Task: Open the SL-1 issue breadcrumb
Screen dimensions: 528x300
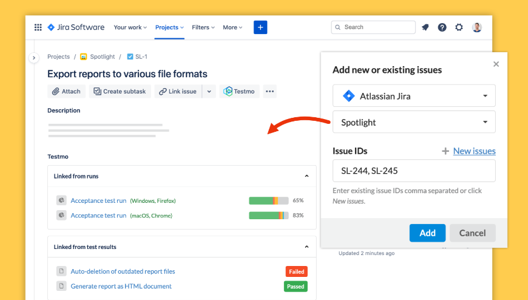Action: pyautogui.click(x=141, y=56)
